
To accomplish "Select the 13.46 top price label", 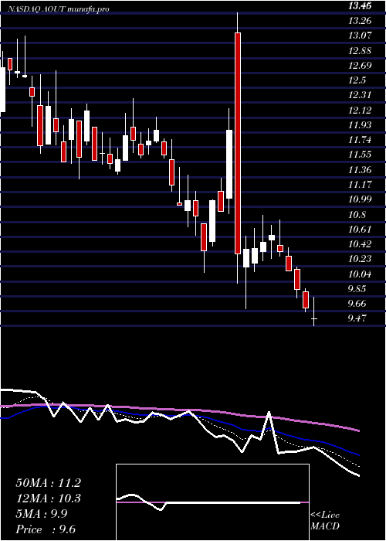I will (x=361, y=5).
